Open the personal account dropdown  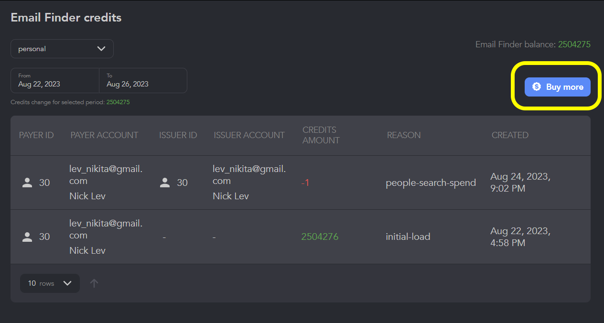(x=62, y=49)
